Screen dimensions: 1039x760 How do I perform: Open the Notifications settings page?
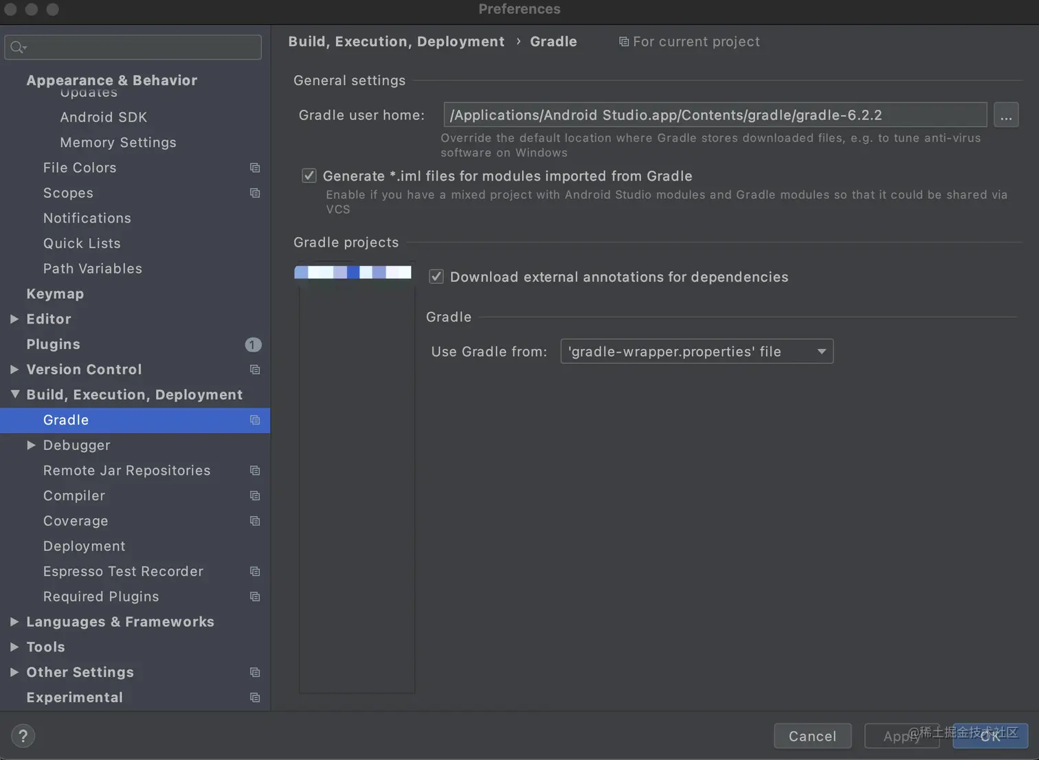coord(87,218)
